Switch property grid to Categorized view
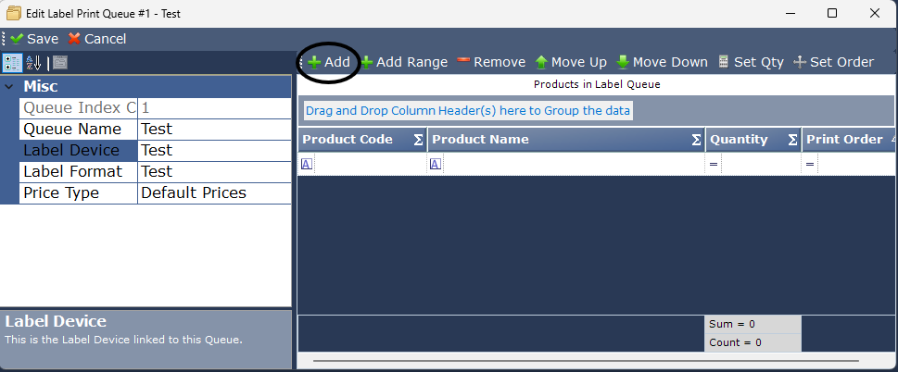898x372 pixels. (12, 63)
